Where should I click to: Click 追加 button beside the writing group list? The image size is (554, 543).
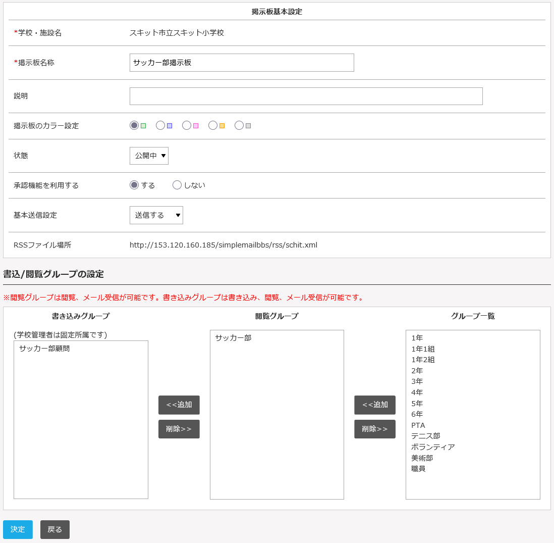[x=179, y=405]
